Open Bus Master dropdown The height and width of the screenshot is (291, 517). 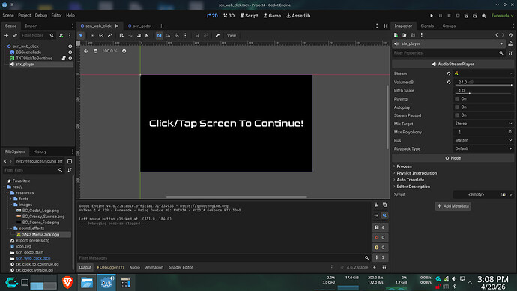point(483,140)
